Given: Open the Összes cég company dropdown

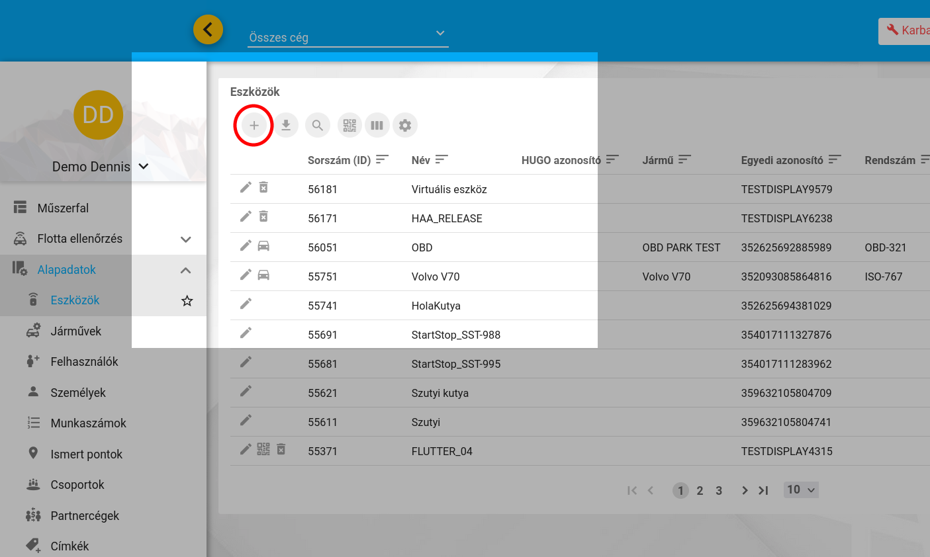Looking at the screenshot, I should coord(348,36).
